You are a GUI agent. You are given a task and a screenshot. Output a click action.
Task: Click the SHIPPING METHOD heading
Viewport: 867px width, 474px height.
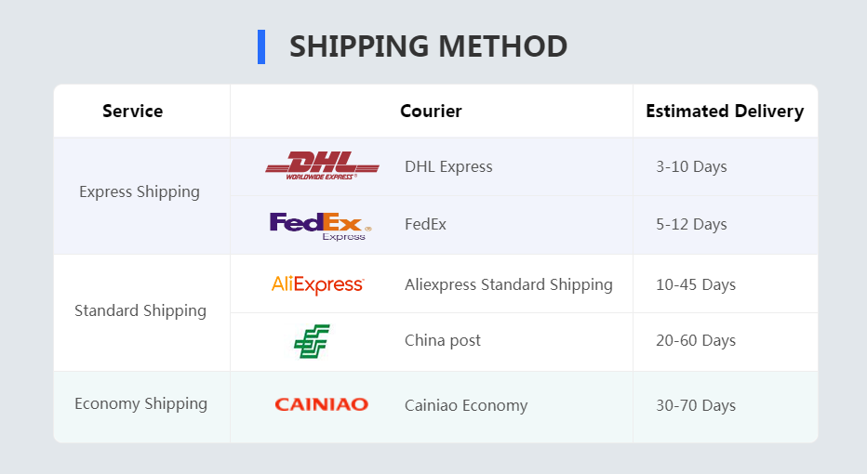[x=428, y=46]
